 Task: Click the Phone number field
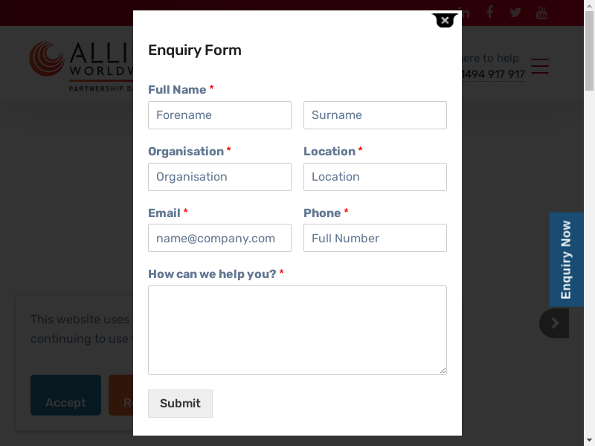(375, 239)
